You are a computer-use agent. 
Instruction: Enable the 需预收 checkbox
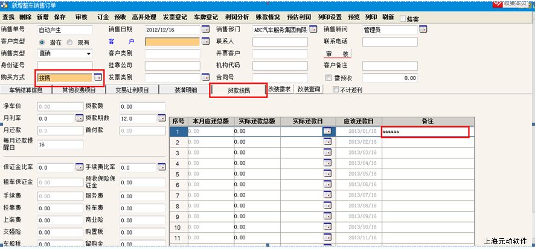pyautogui.click(x=328, y=78)
